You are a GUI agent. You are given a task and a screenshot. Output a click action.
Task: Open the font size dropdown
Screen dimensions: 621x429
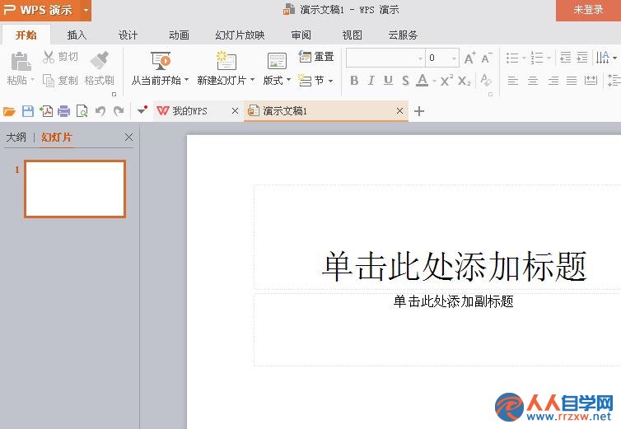tap(455, 58)
